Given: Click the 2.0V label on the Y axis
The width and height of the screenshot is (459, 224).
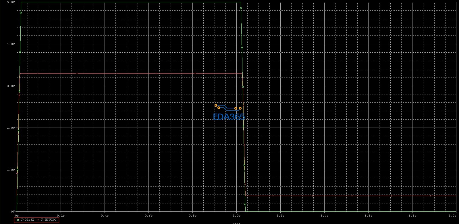Looking at the screenshot, I should (11, 128).
